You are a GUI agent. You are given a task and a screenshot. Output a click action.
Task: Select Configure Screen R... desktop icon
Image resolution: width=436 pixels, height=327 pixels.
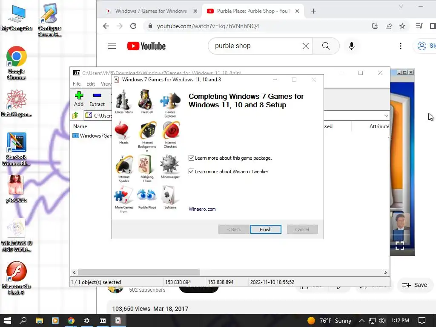pyautogui.click(x=49, y=20)
